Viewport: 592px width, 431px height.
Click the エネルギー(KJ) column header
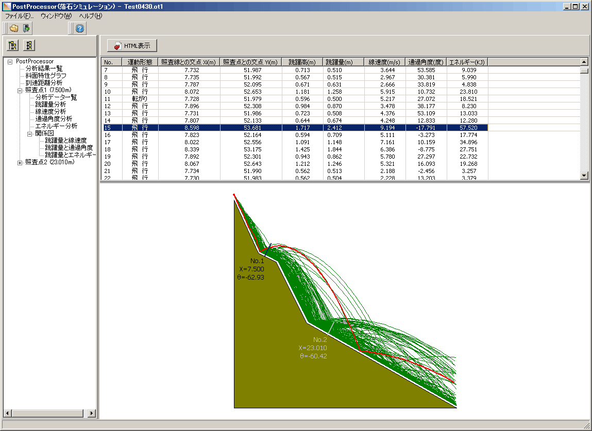[x=467, y=62]
